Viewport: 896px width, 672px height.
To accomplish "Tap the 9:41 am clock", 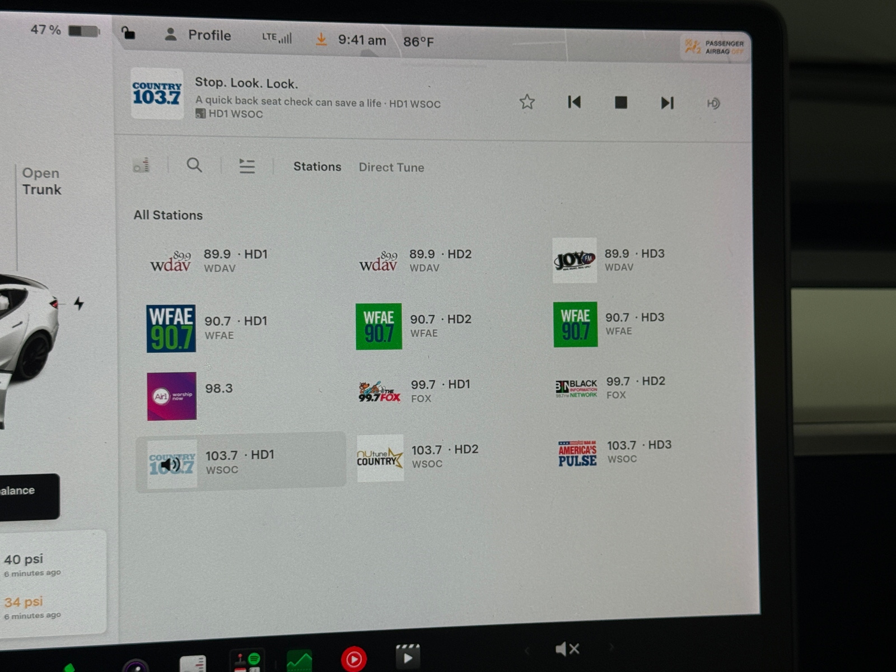I will click(362, 40).
